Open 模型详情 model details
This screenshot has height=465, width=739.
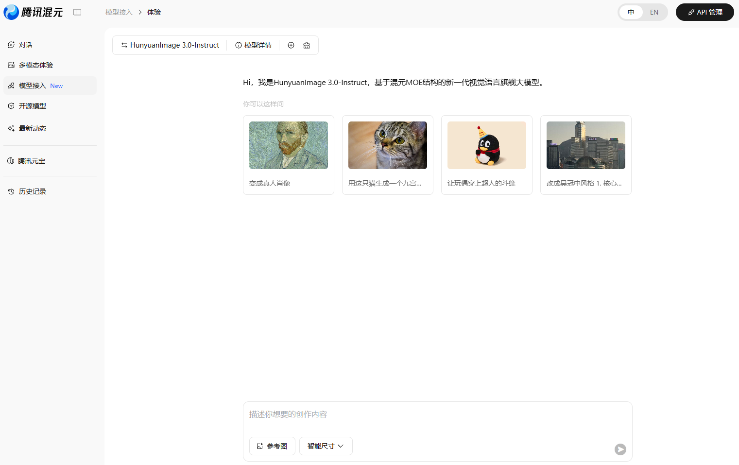pyautogui.click(x=253, y=45)
